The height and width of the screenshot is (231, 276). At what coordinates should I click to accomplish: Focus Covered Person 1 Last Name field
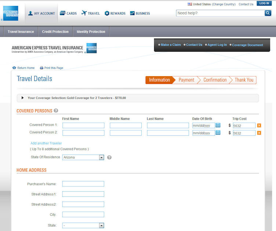coord(168,125)
